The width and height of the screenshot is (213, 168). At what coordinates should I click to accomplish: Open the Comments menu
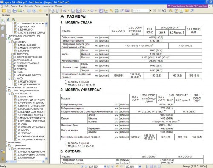tap(29, 6)
